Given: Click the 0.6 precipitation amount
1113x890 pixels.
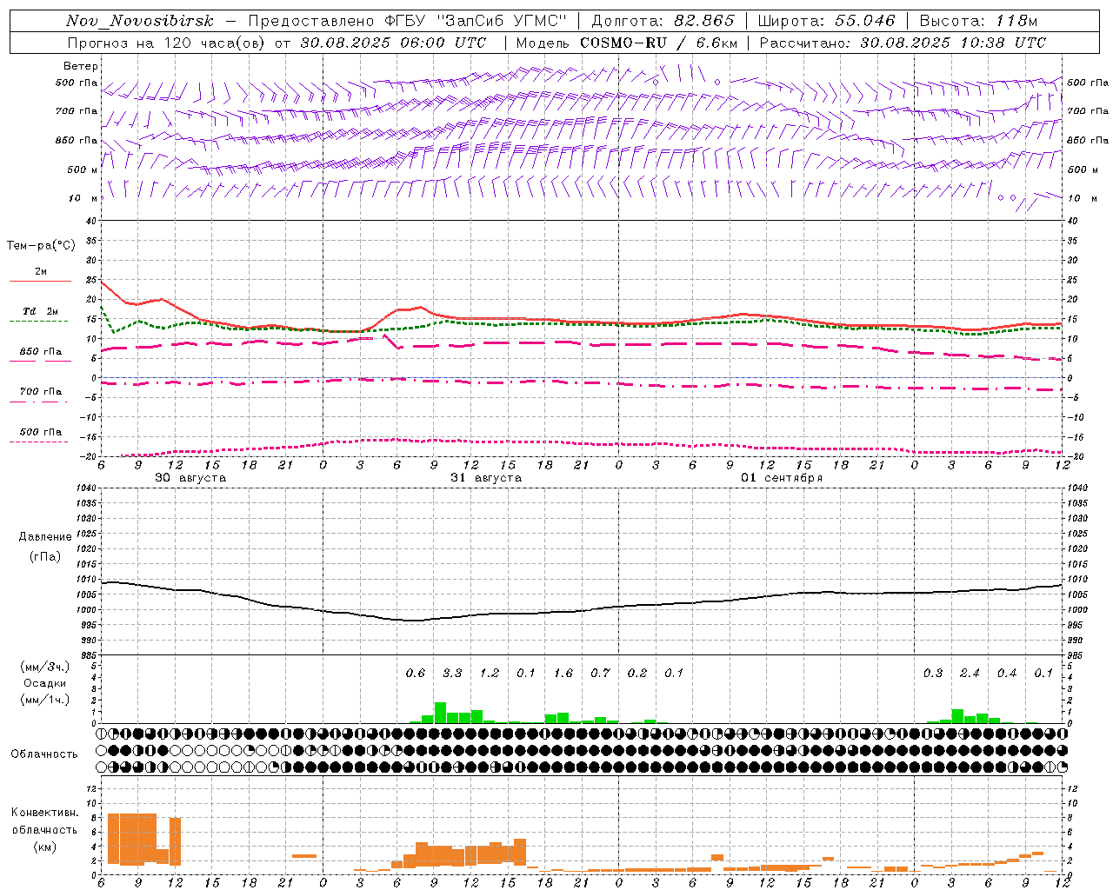Looking at the screenshot, I should click(x=416, y=673).
